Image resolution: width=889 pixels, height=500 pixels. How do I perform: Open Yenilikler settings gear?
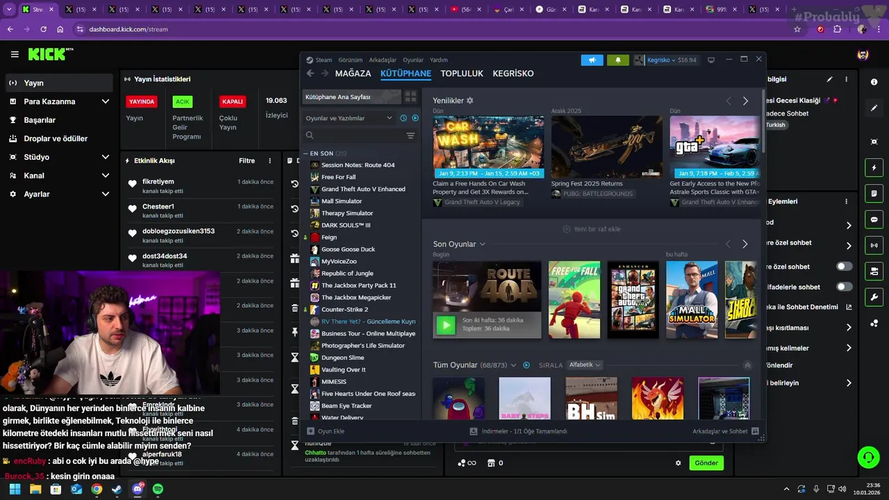(470, 101)
